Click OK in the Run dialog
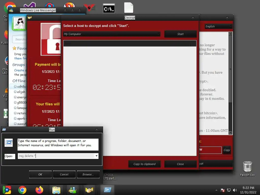 coord(40,174)
